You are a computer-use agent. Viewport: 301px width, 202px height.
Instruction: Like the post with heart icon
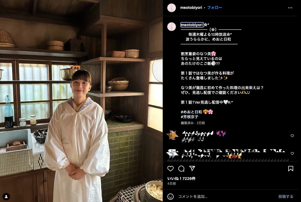coord(170,169)
